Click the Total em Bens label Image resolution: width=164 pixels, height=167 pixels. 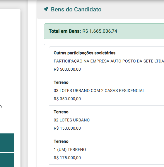pos(65,31)
